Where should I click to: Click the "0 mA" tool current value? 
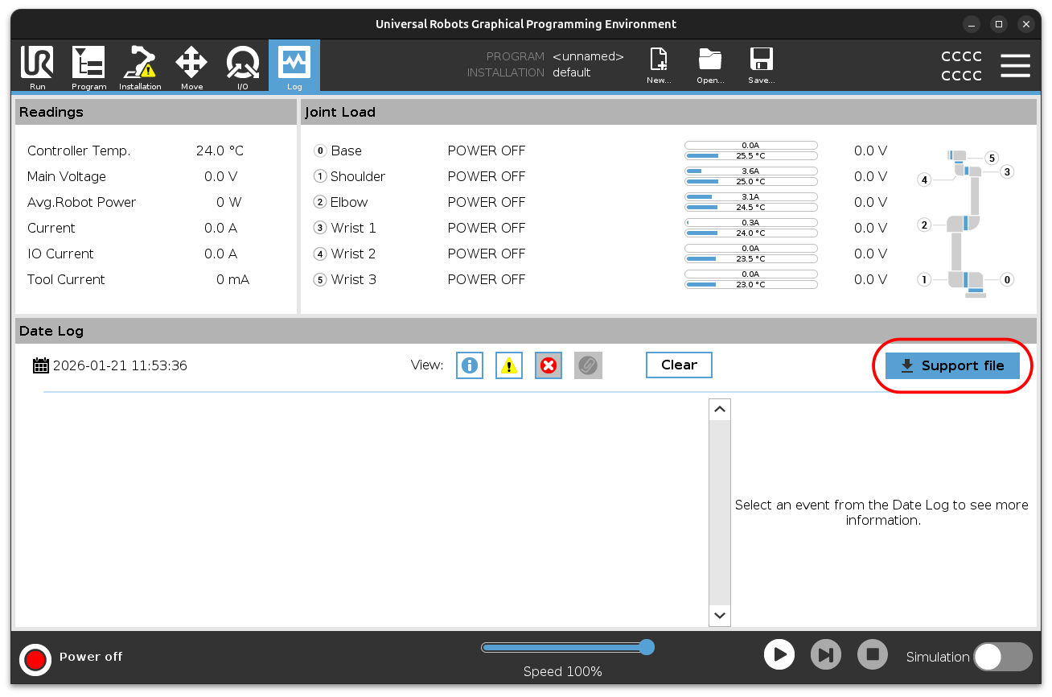pyautogui.click(x=233, y=279)
